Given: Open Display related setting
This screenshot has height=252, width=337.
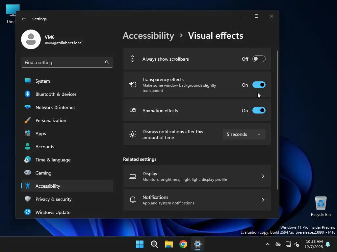Looking at the screenshot, I should click(x=197, y=176).
